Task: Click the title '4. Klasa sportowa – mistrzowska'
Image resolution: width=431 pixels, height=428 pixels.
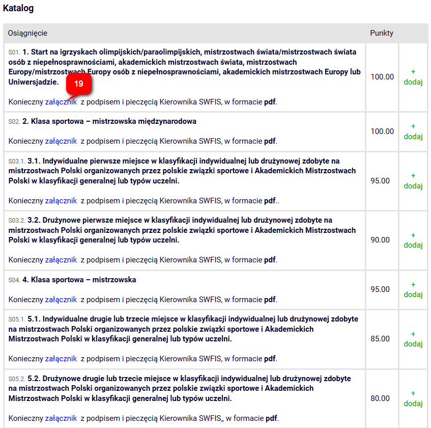Action: coord(79,280)
